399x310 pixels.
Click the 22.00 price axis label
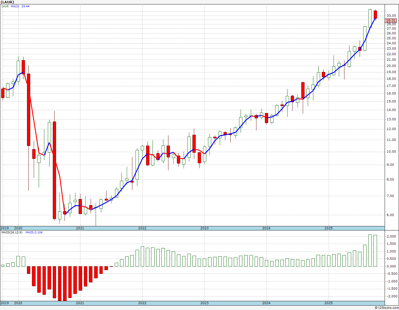[x=391, y=54]
